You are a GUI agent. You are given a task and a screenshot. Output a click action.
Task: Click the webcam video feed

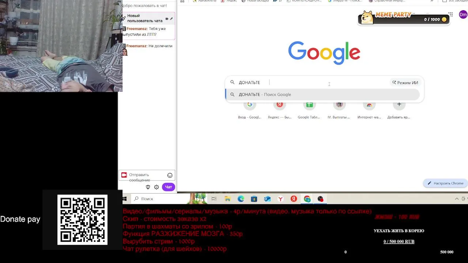click(x=61, y=46)
